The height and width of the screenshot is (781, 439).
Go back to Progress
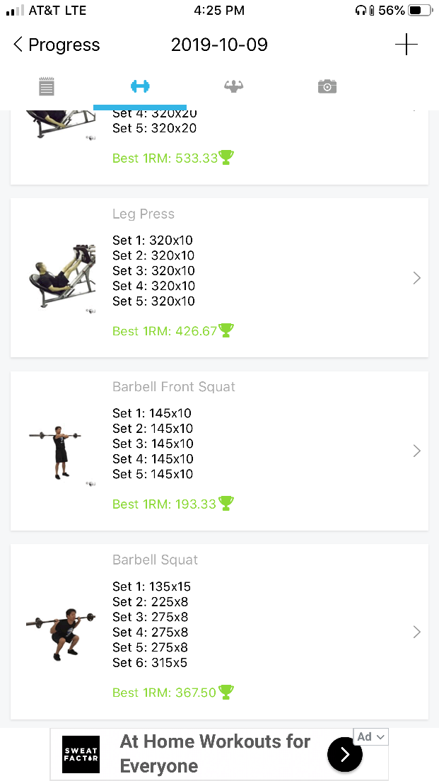[x=57, y=45]
